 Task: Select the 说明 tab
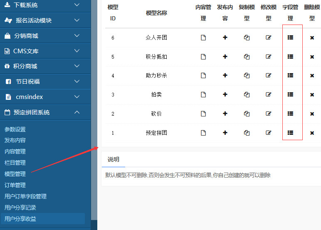tap(113, 159)
